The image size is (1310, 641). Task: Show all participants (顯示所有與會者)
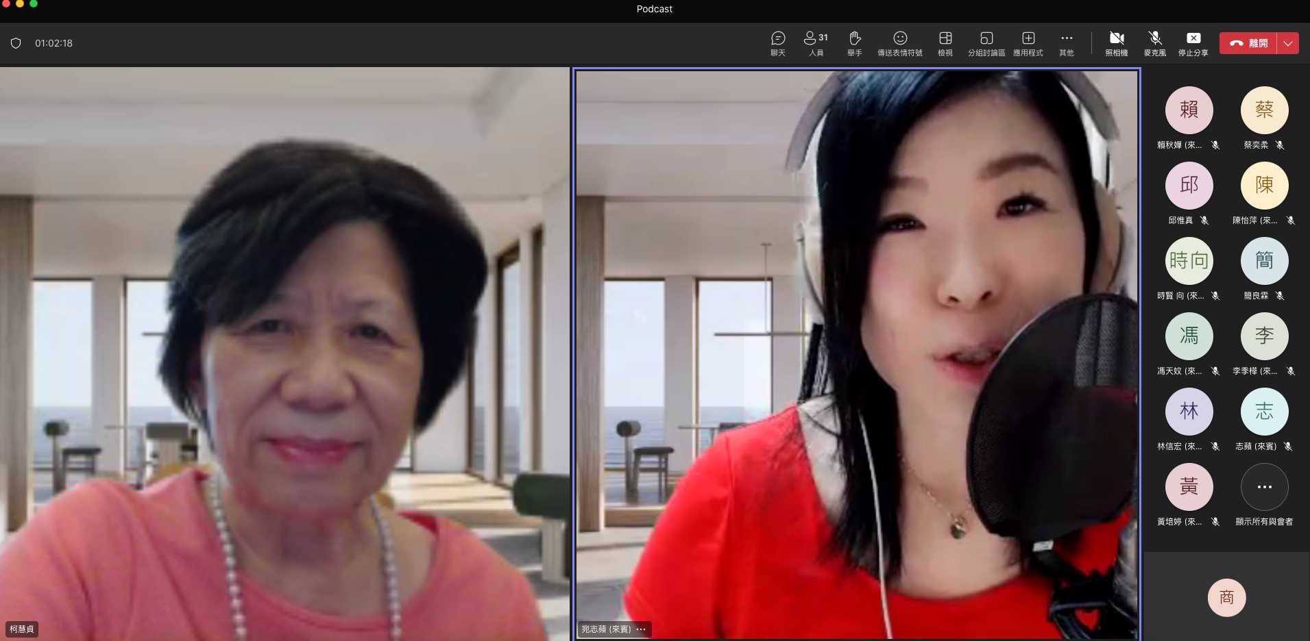coord(1265,487)
